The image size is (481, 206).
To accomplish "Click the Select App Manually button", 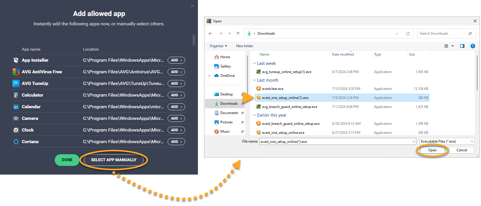I will (113, 160).
